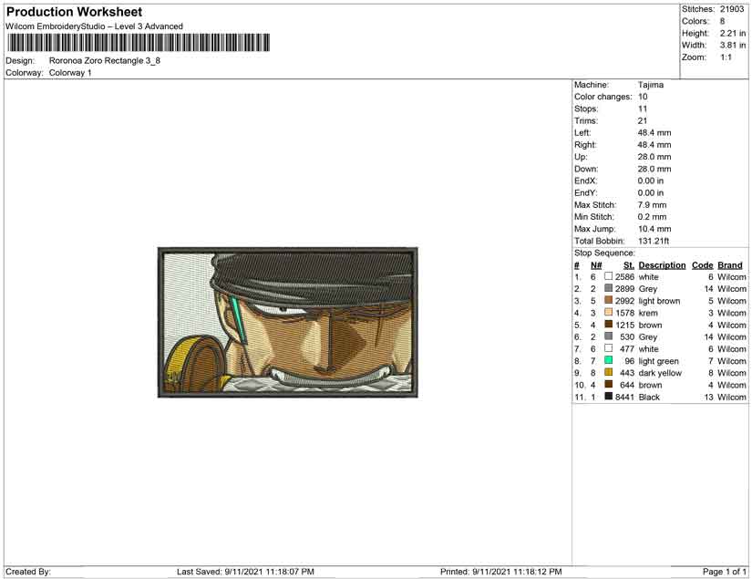Click the Min Stitch value '0.2 mm'

coord(653,217)
